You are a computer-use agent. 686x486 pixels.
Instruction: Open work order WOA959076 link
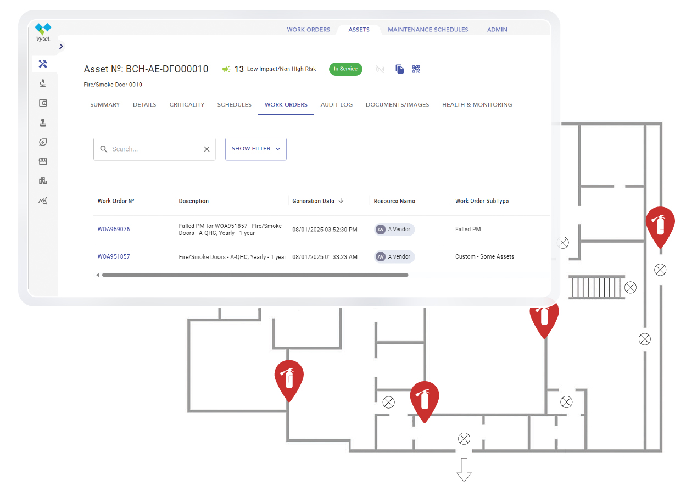[x=114, y=230]
